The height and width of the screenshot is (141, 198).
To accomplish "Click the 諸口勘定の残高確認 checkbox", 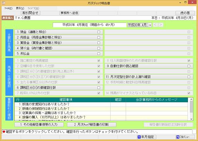I will 99,60.
